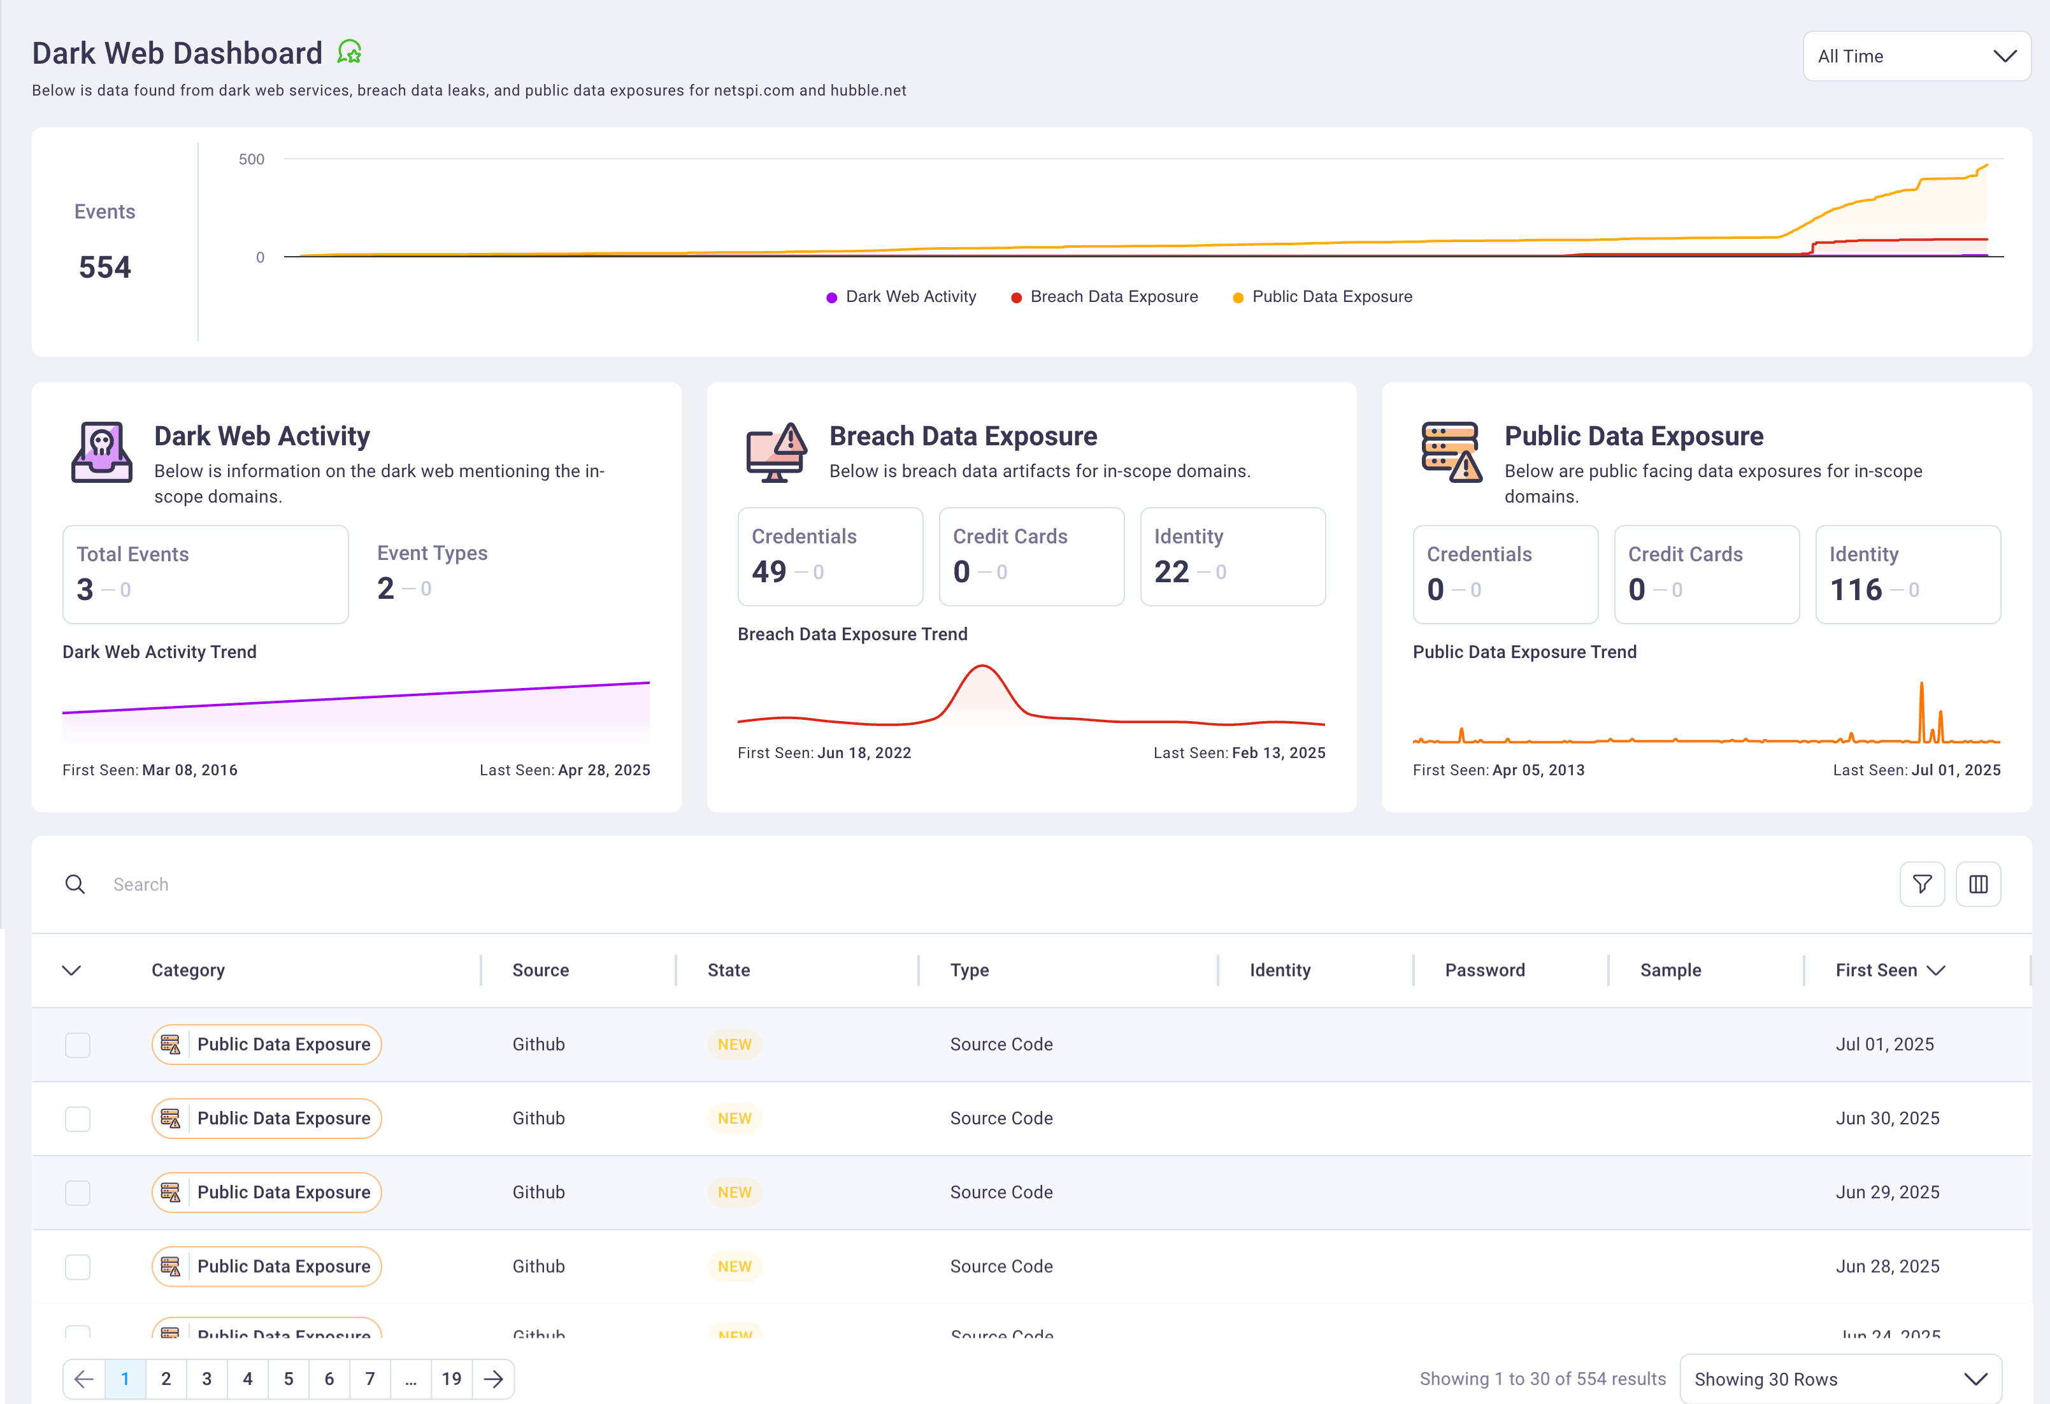Image resolution: width=2050 pixels, height=1404 pixels.
Task: Click the Public Data Exposure Trend chart
Action: point(1706,713)
